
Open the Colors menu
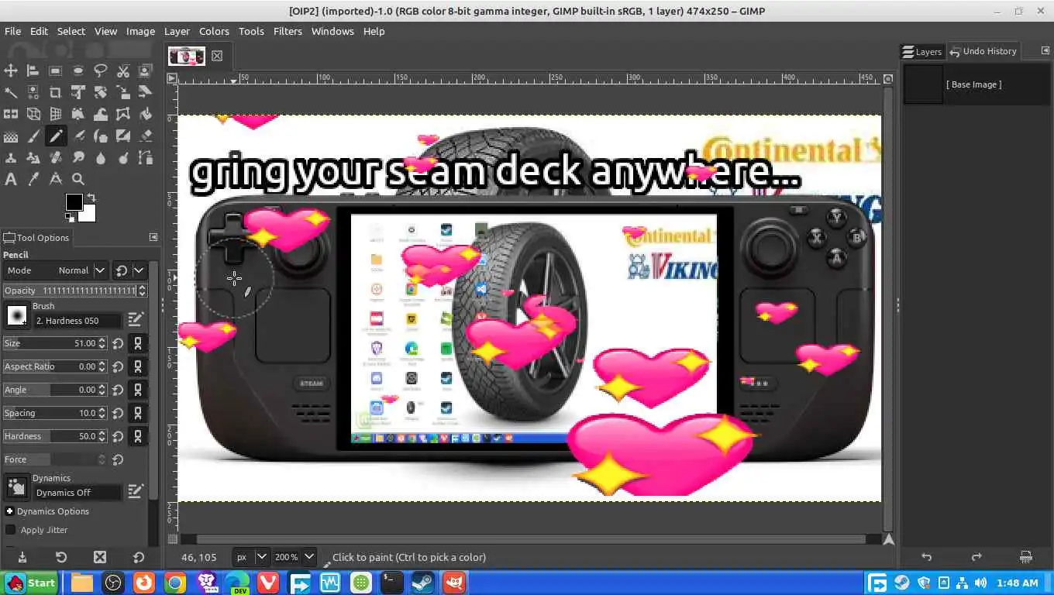pos(214,31)
